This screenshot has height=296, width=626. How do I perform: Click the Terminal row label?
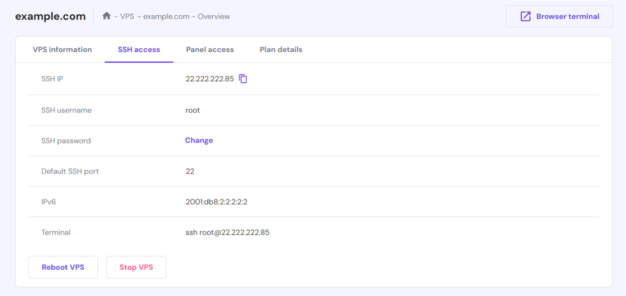pyautogui.click(x=56, y=233)
